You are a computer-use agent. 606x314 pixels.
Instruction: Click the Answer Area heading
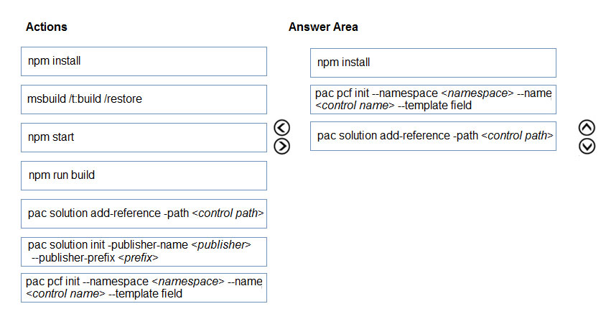tap(323, 27)
